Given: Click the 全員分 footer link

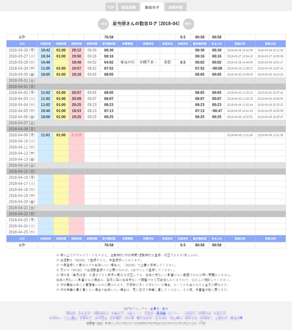Looking at the screenshot, I should pos(155,309).
